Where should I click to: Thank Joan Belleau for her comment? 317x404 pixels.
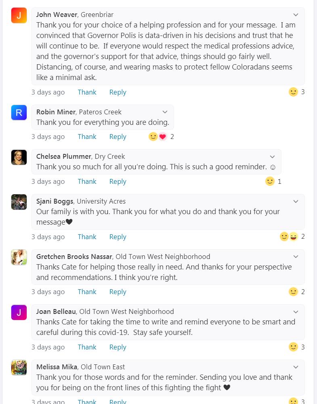point(87,347)
